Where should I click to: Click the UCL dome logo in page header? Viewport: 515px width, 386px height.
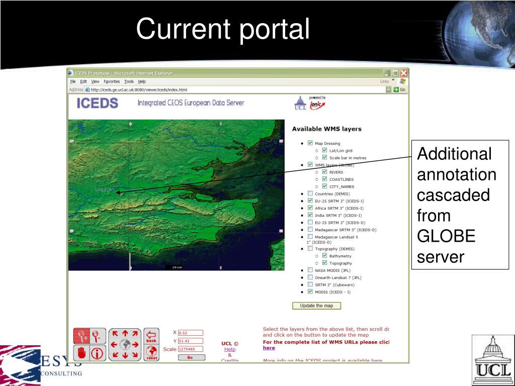tap(300, 103)
